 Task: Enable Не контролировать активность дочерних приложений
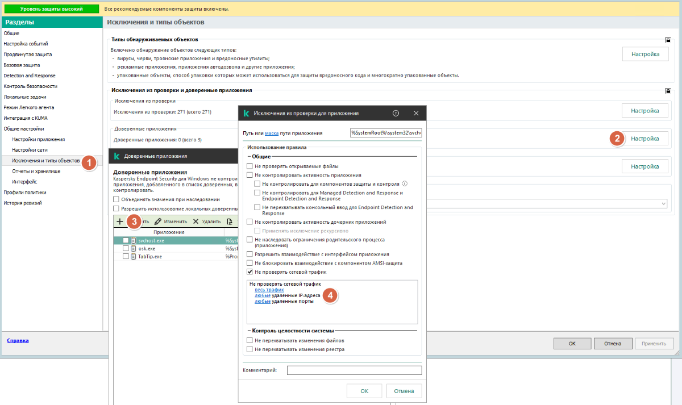tap(249, 222)
